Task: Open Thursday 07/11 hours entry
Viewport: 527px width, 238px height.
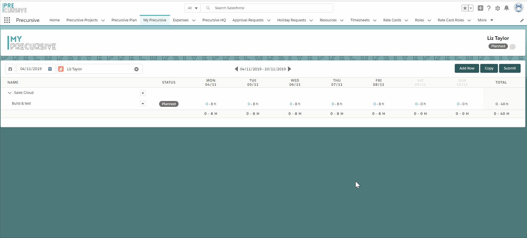Action: pos(337,104)
